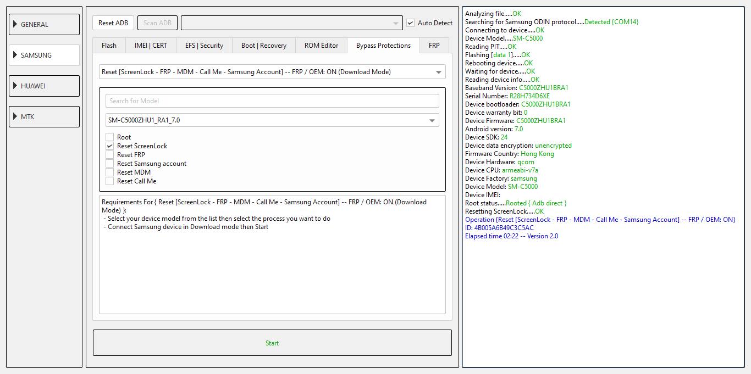Focus the Search for Model field

tap(272, 101)
